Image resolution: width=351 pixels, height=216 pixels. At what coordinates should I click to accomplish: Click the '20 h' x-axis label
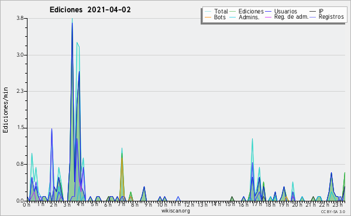(297, 205)
